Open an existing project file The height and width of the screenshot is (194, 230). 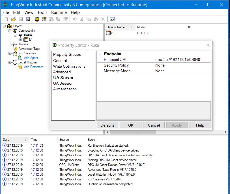click(x=13, y=19)
